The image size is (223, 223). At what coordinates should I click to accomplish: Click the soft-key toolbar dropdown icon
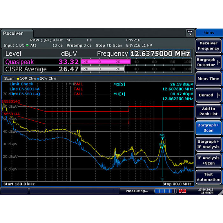(190, 33)
